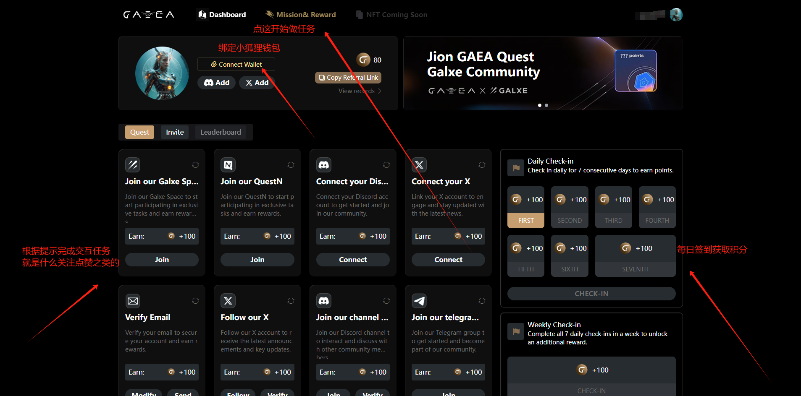The width and height of the screenshot is (801, 396).
Task: Refresh the Join our QuestN quest
Action: [291, 165]
